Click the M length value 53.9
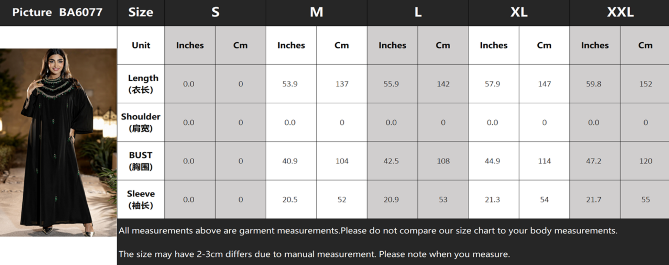This screenshot has width=669, height=265. pyautogui.click(x=291, y=84)
